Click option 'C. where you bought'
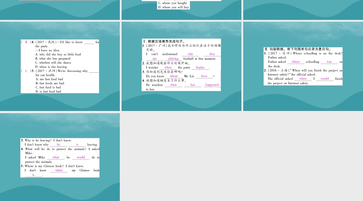The height and width of the screenshot is (201, 363). click(172, 3)
